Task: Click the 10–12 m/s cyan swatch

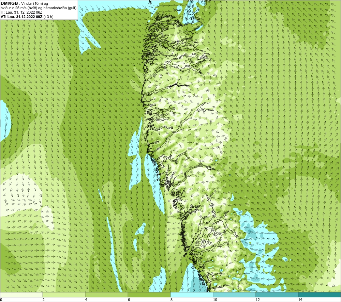Action: point(235,295)
